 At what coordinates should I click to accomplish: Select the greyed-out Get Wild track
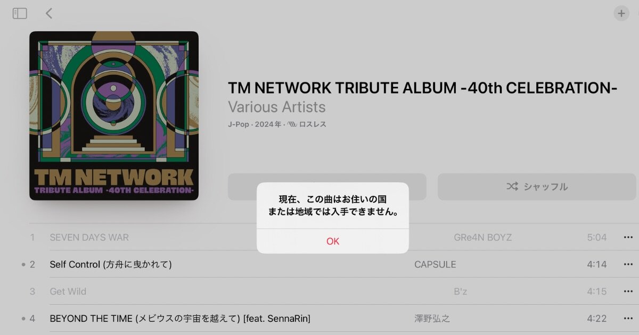[x=68, y=291]
